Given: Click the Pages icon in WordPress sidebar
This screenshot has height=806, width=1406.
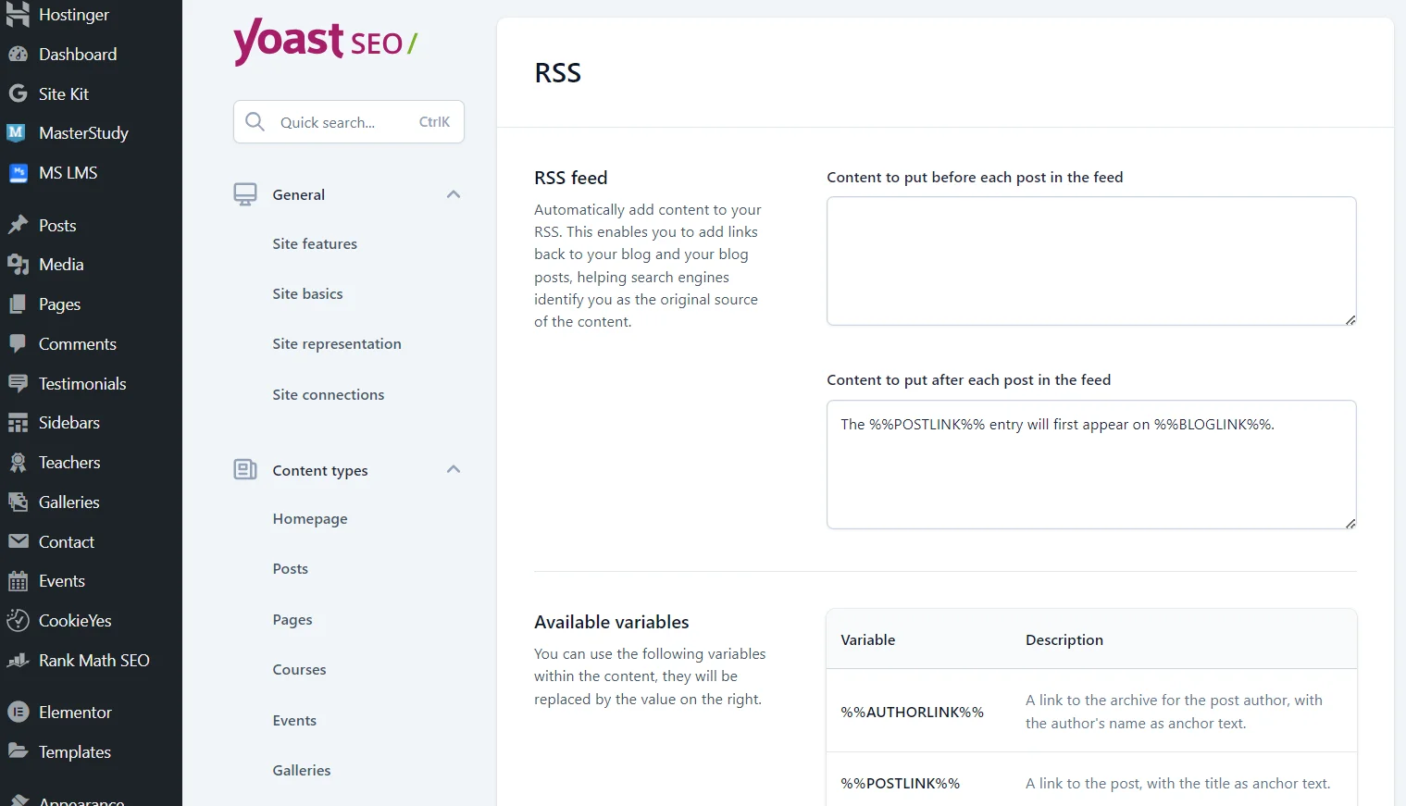Looking at the screenshot, I should (18, 304).
